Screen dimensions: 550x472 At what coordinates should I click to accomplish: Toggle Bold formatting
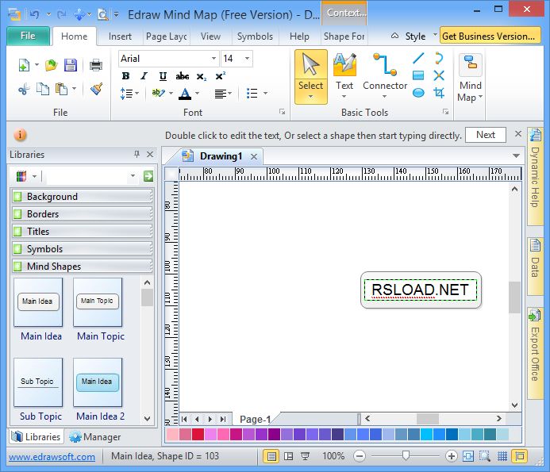click(x=125, y=76)
